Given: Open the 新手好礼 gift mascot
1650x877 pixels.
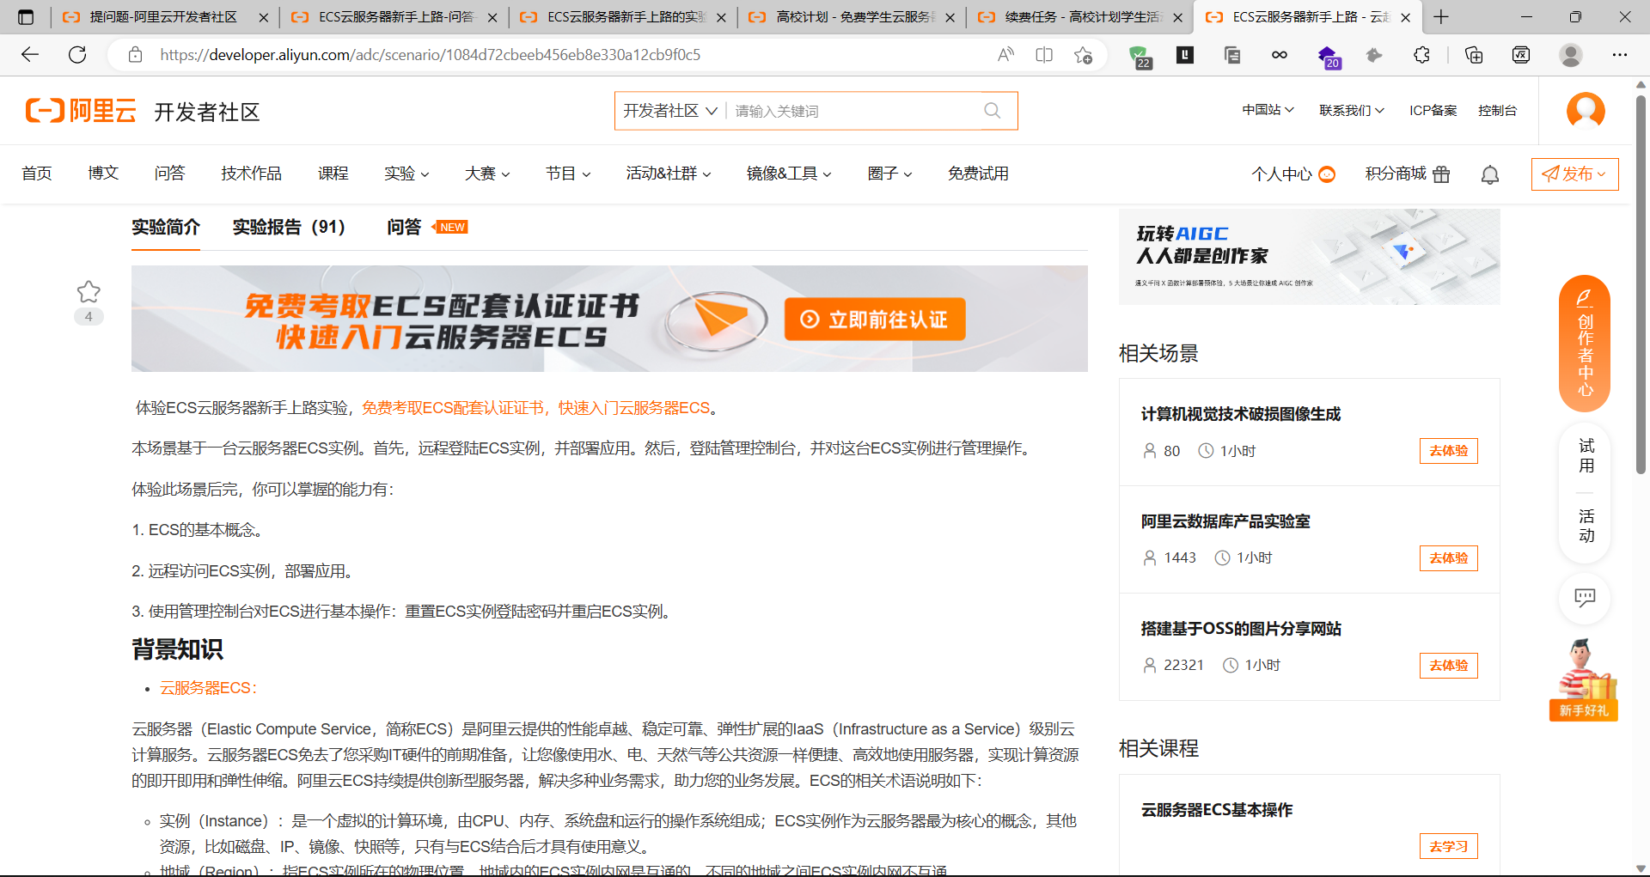Looking at the screenshot, I should pos(1584,679).
